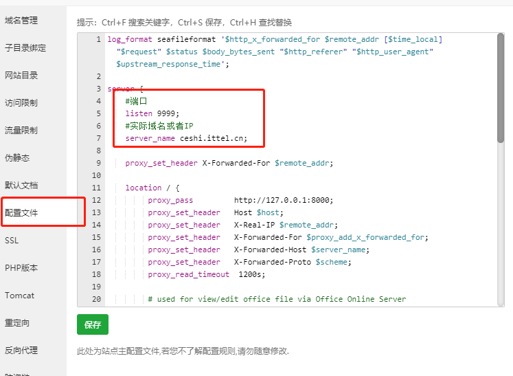Click the 配置文件 tab
513x376 pixels.
click(x=21, y=213)
